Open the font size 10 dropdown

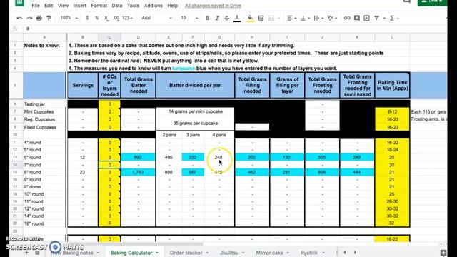pyautogui.click(x=189, y=18)
